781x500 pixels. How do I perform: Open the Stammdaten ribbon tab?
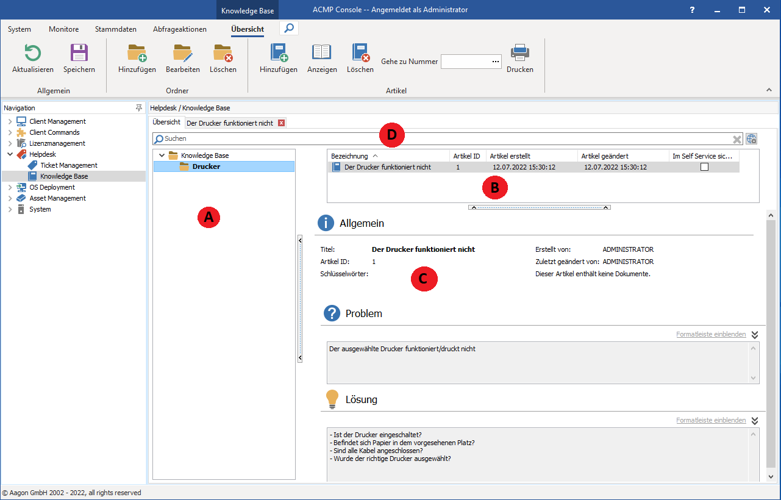click(116, 29)
